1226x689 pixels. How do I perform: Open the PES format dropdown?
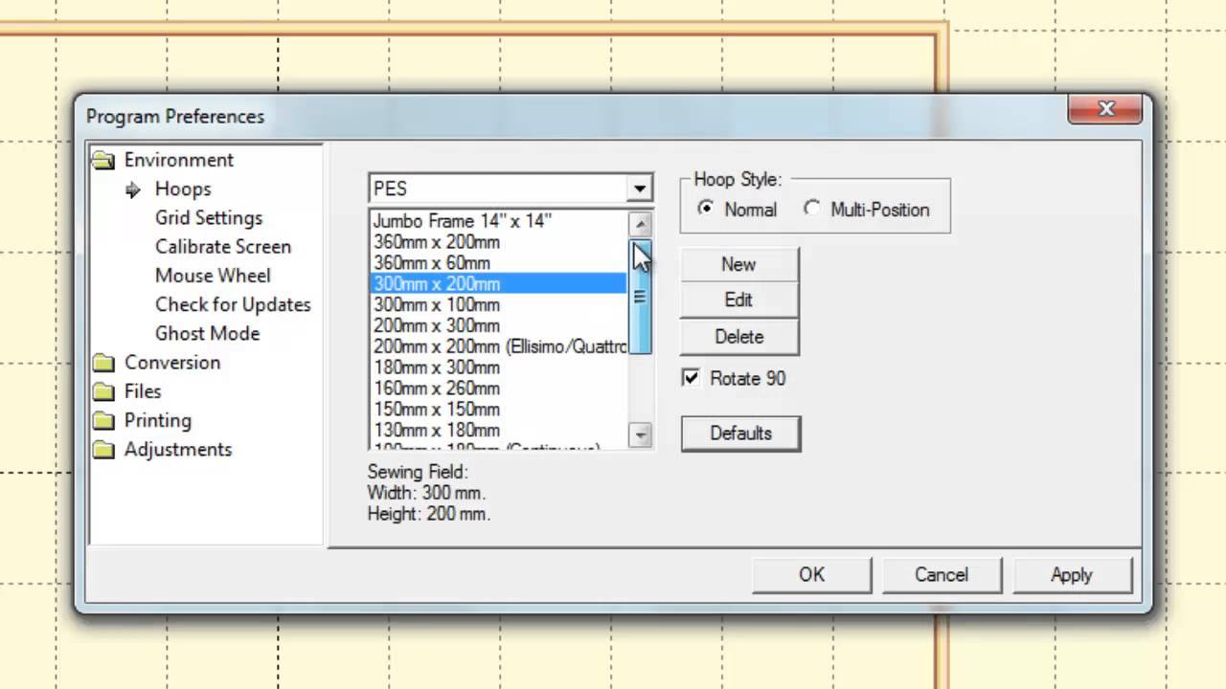tap(640, 189)
